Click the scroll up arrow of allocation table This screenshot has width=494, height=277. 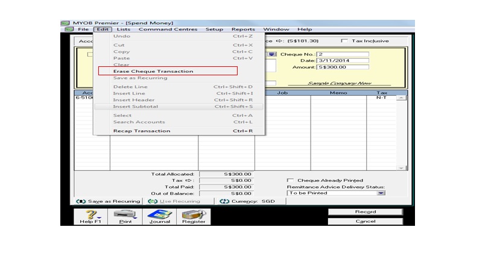click(x=401, y=98)
